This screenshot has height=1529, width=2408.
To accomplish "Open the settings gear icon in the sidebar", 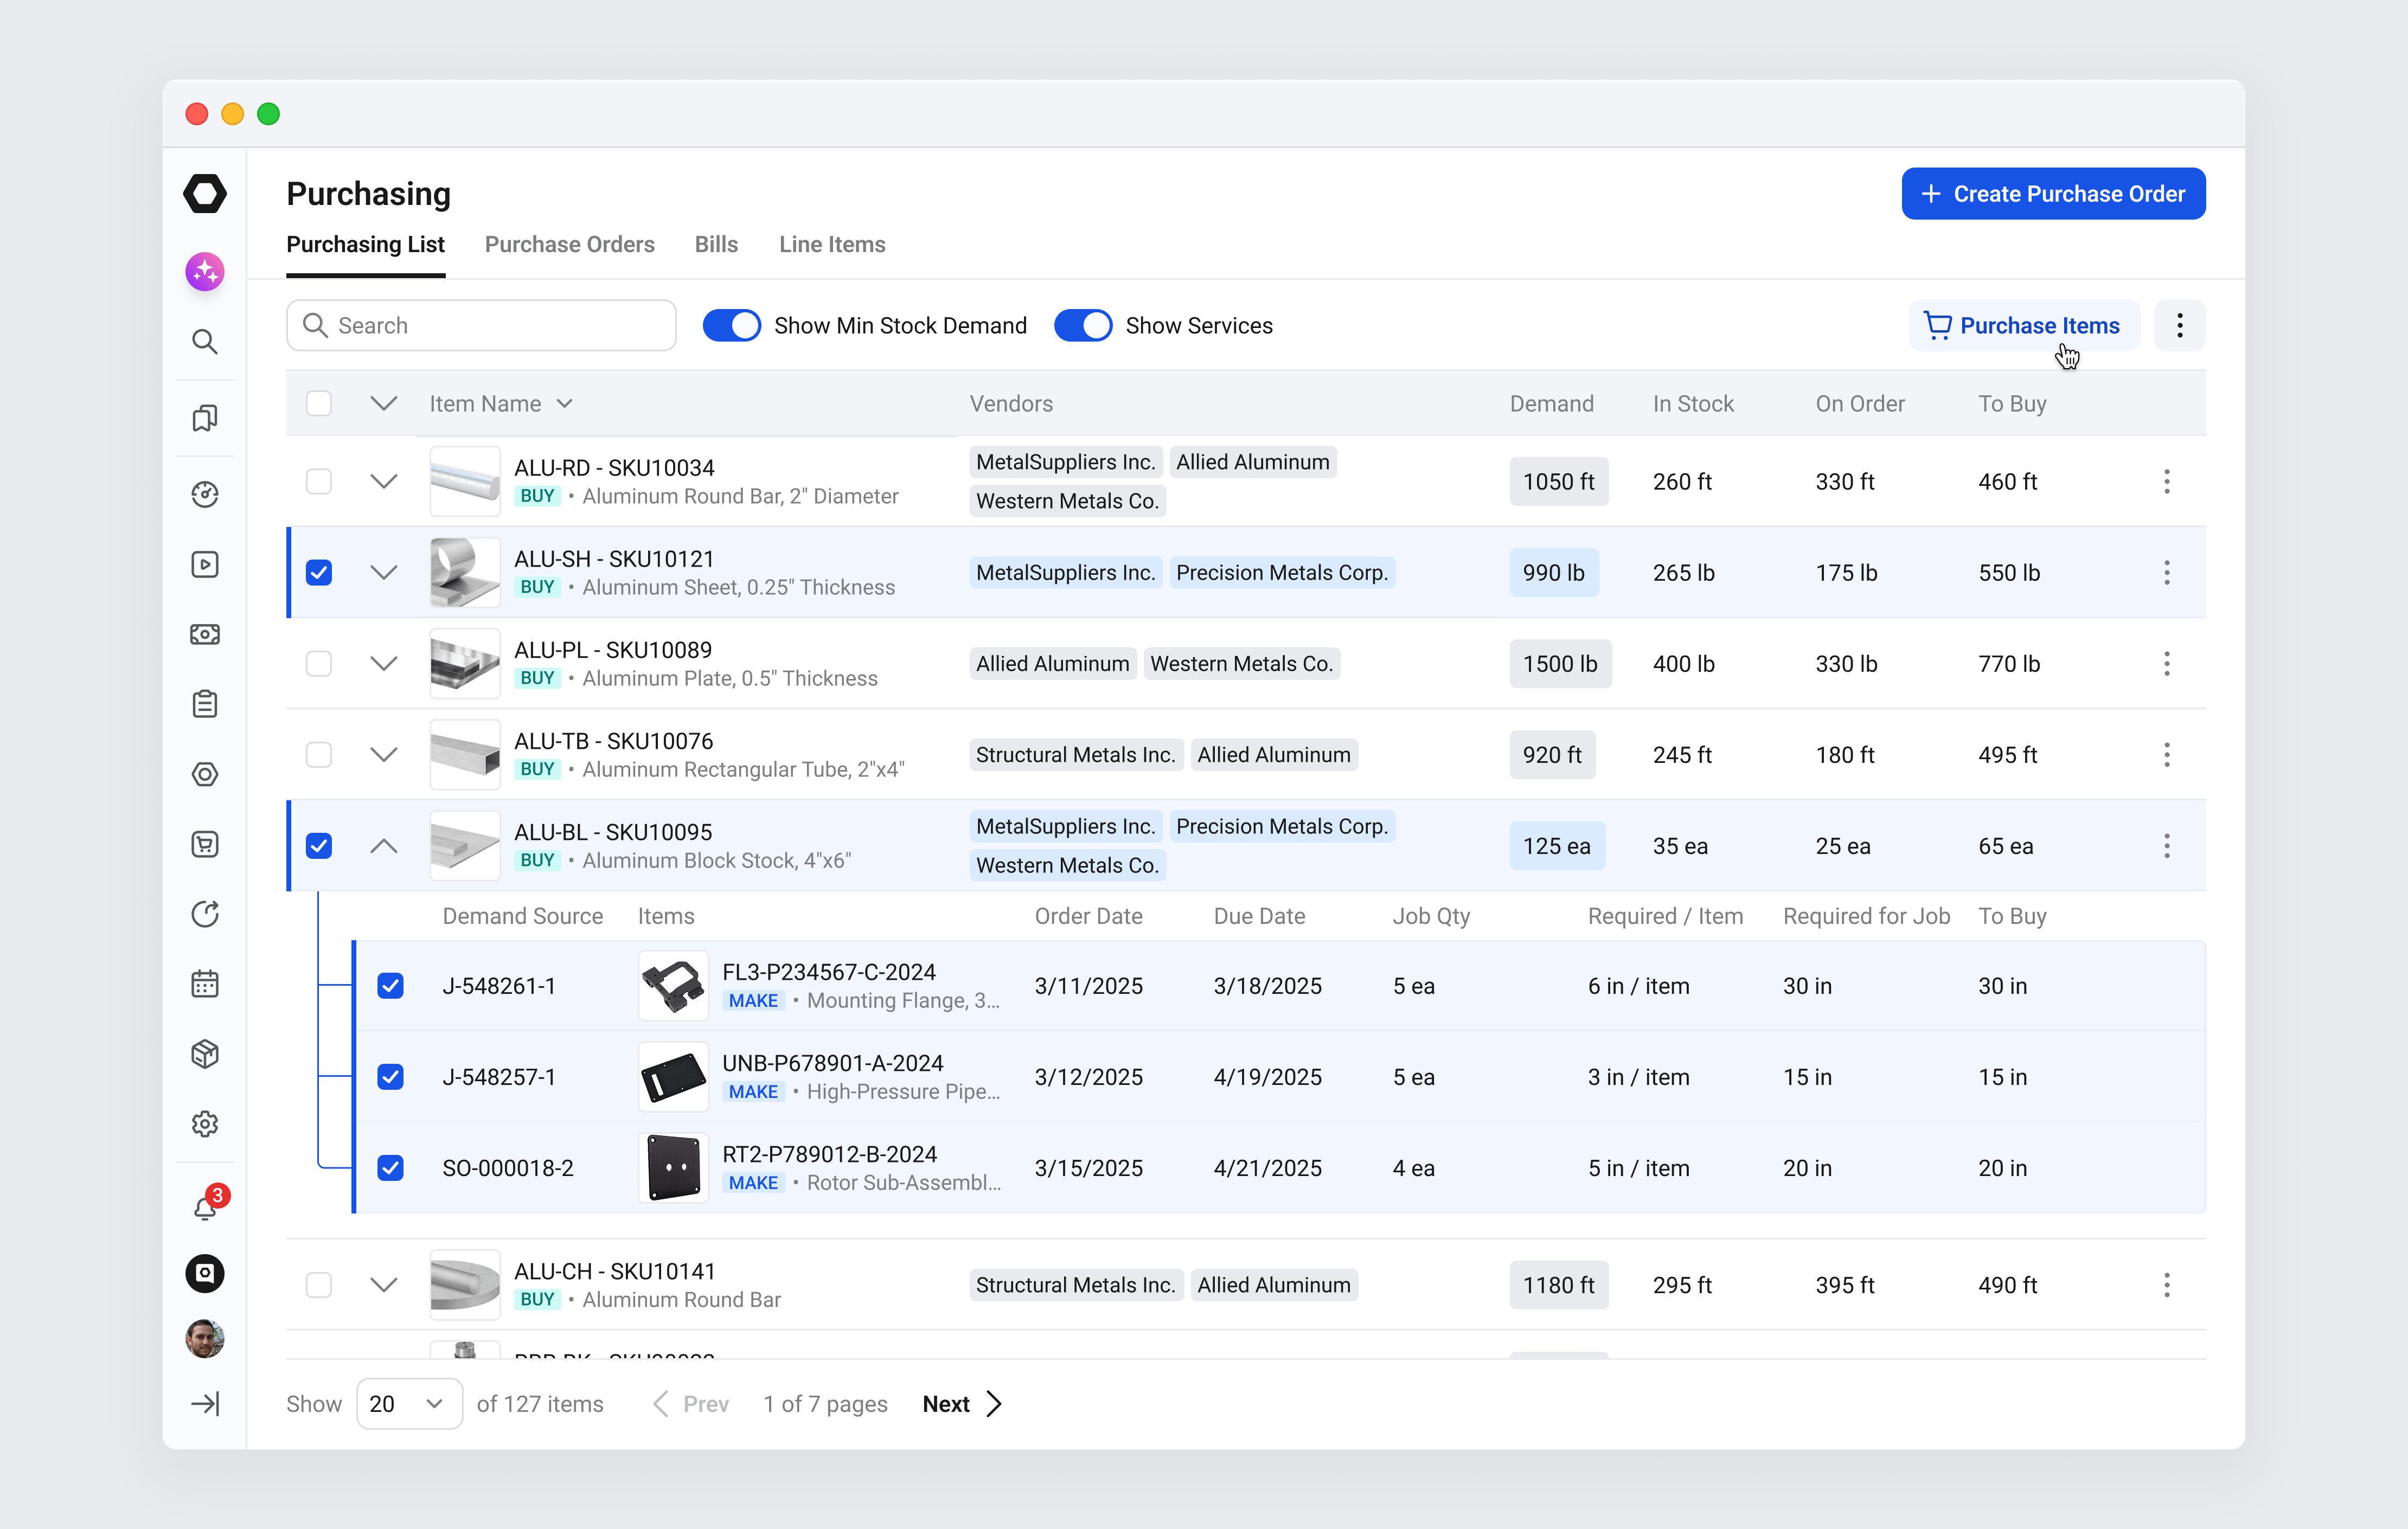I will coord(205,1124).
